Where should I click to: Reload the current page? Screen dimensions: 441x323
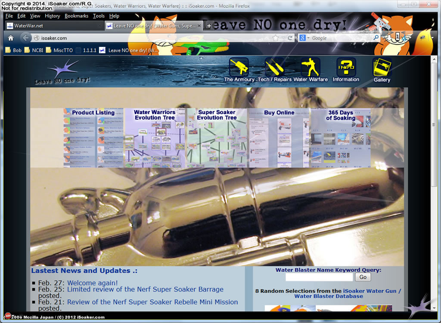click(290, 38)
